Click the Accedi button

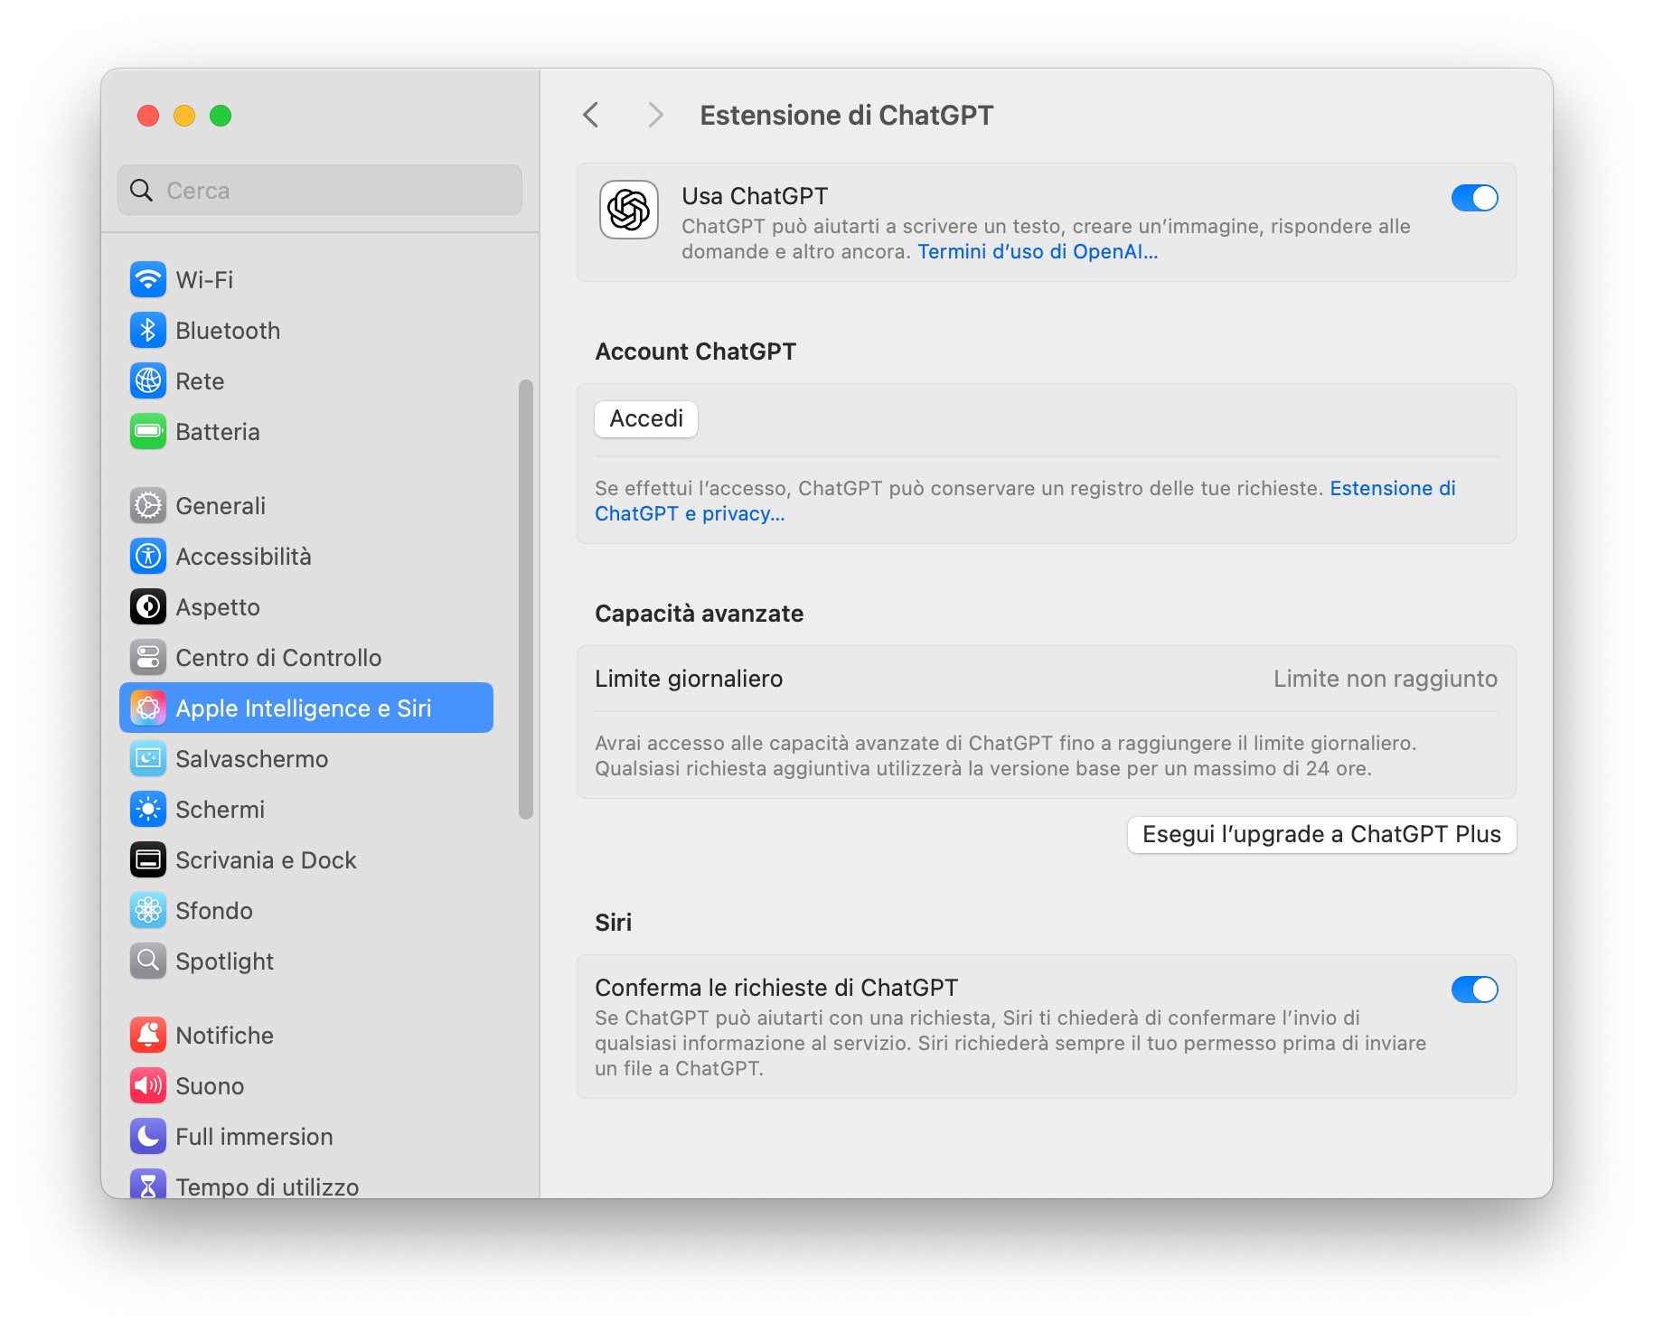pos(646,419)
